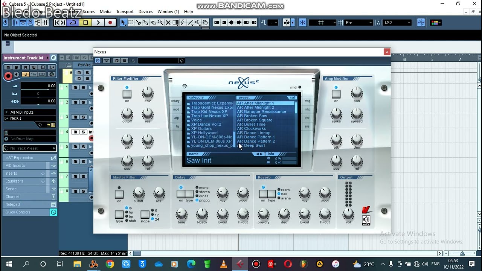
Task: Toggle the Cycle loop button
Action: 73,23
